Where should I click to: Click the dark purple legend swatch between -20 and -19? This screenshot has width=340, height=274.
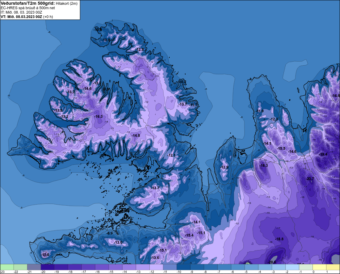(48, 267)
